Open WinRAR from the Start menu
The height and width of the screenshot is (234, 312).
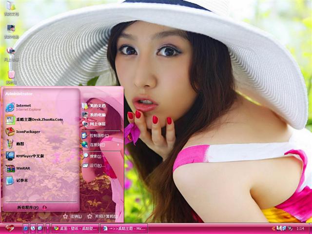click(x=18, y=168)
